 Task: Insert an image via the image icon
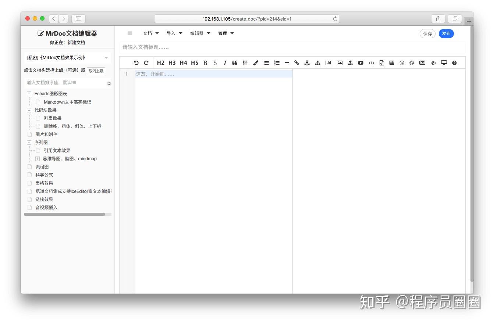click(339, 63)
